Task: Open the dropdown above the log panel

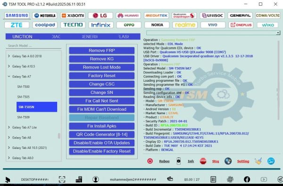Action: click(278, 33)
